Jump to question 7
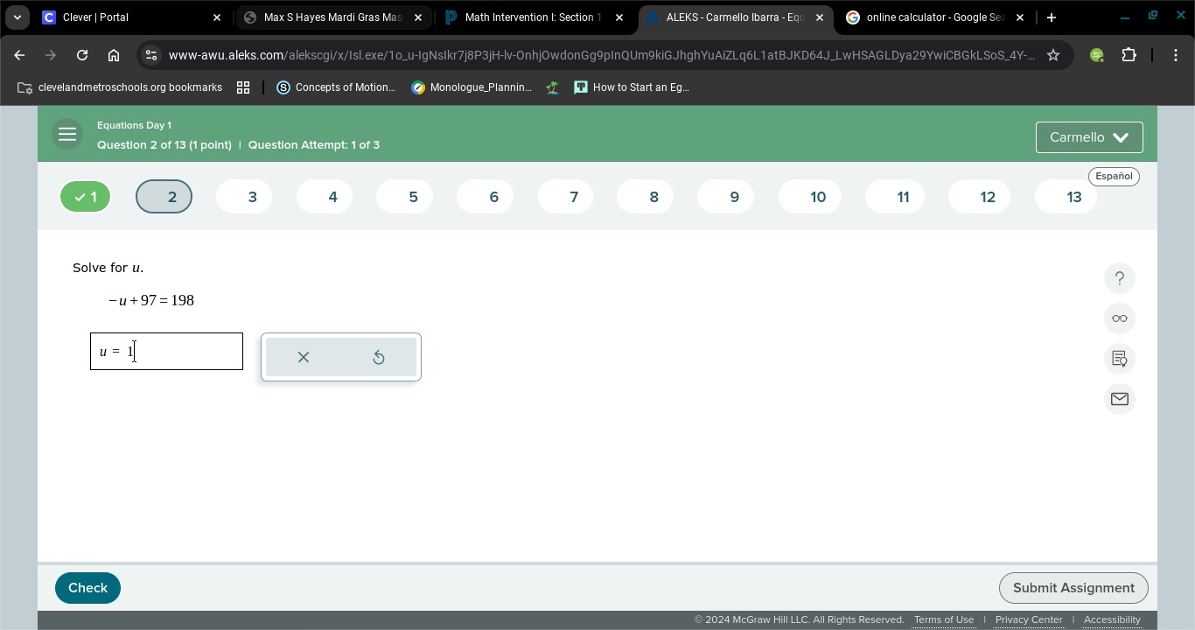This screenshot has height=630, width=1195. pyautogui.click(x=565, y=197)
